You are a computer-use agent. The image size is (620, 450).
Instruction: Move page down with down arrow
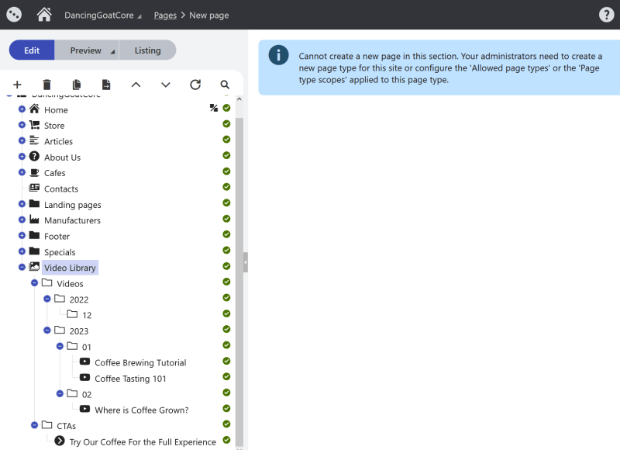pyautogui.click(x=166, y=85)
